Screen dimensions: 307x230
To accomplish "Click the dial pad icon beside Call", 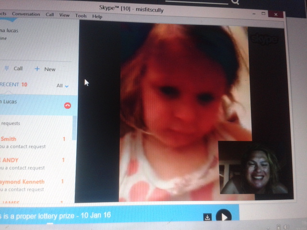I will (7, 69).
